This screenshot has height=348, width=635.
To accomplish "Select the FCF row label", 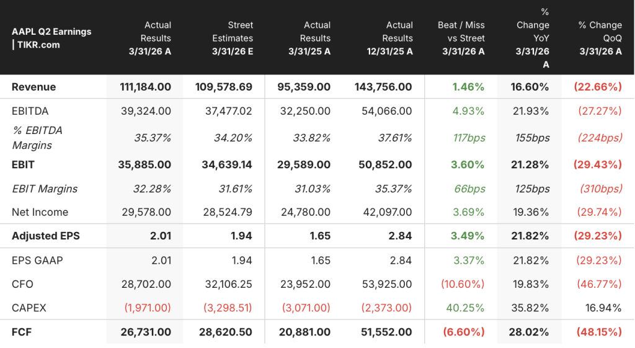I will point(22,332).
